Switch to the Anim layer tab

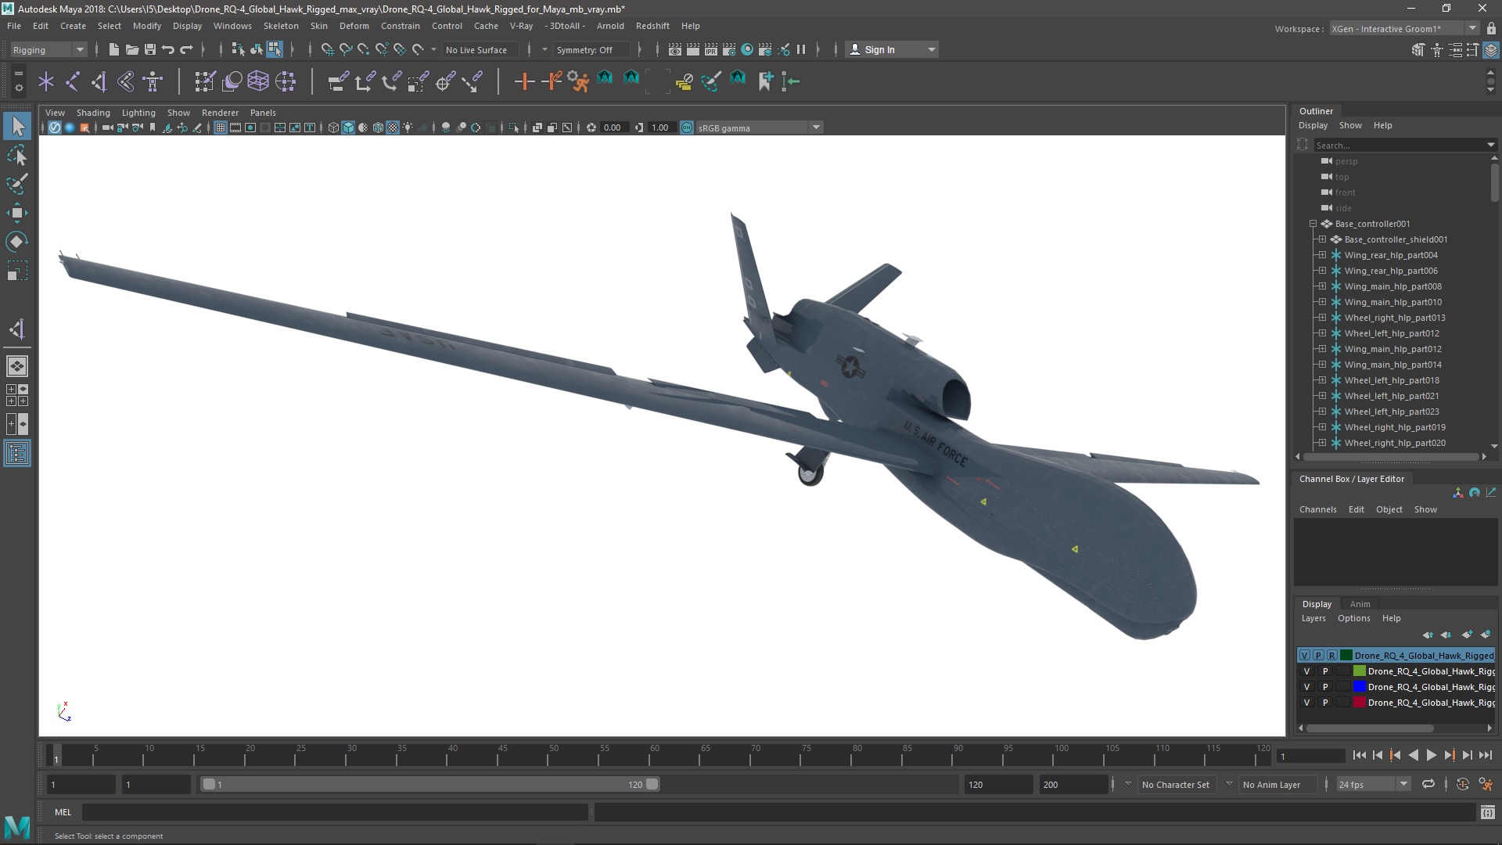[x=1360, y=604]
